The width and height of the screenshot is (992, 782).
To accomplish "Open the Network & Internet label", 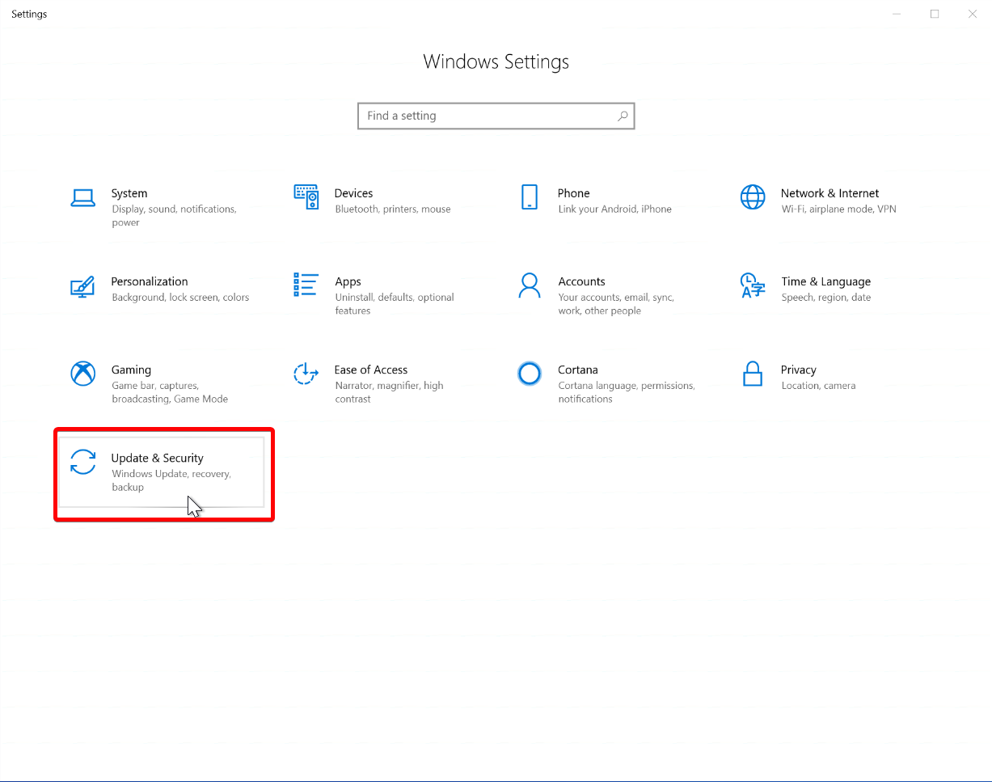I will pos(829,193).
